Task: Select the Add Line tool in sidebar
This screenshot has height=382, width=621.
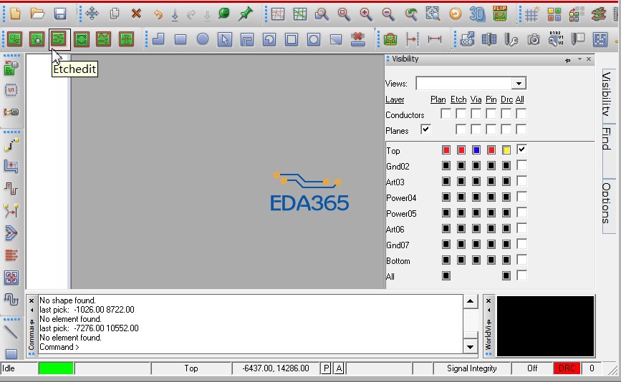Action: click(x=11, y=332)
